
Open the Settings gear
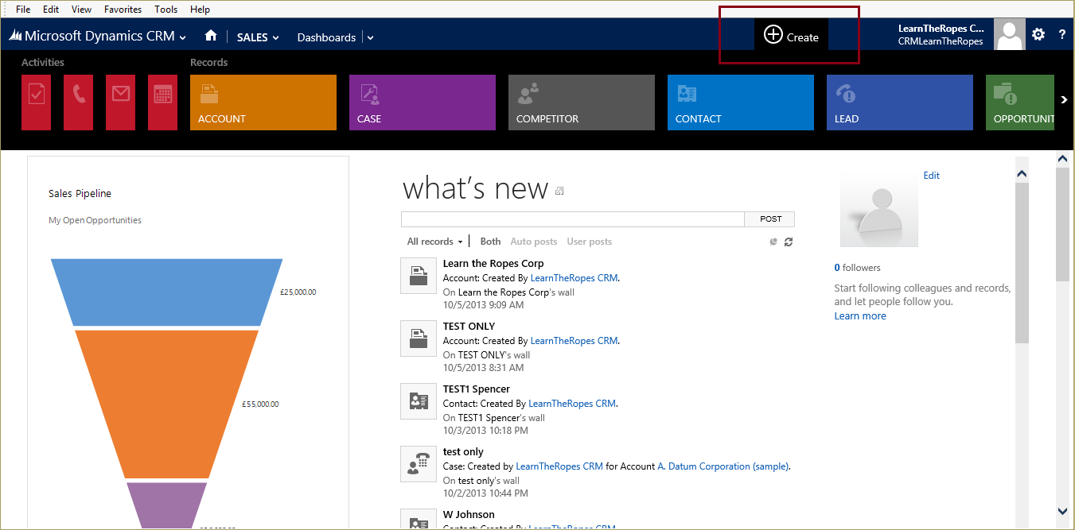1038,35
